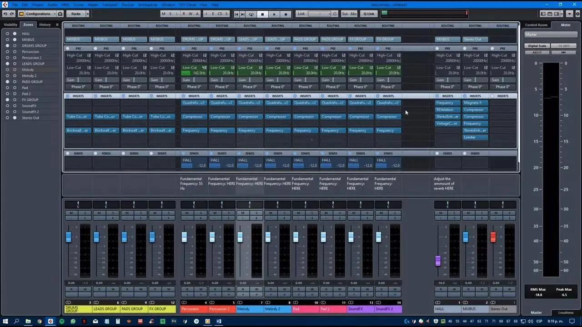The image size is (582, 327).
Task: Switch to the History tab
Action: point(45,25)
